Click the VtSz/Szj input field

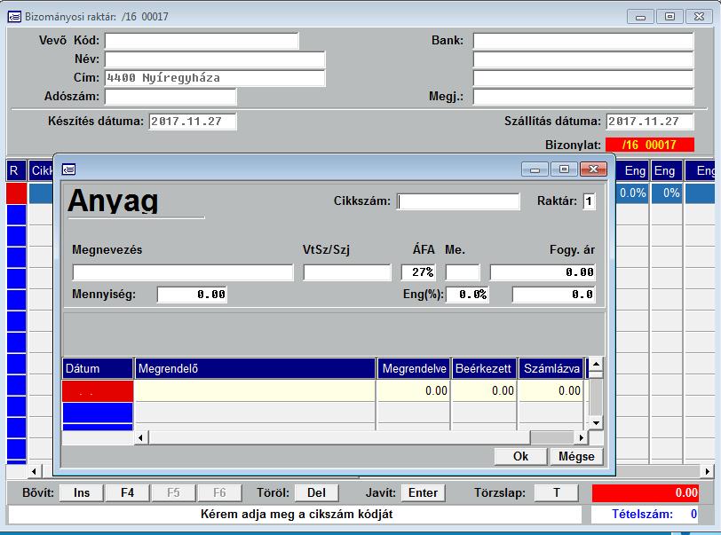[x=347, y=272]
